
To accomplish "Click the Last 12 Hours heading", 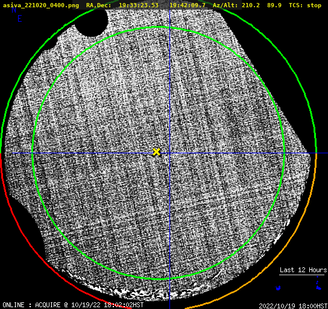I will point(303,270).
